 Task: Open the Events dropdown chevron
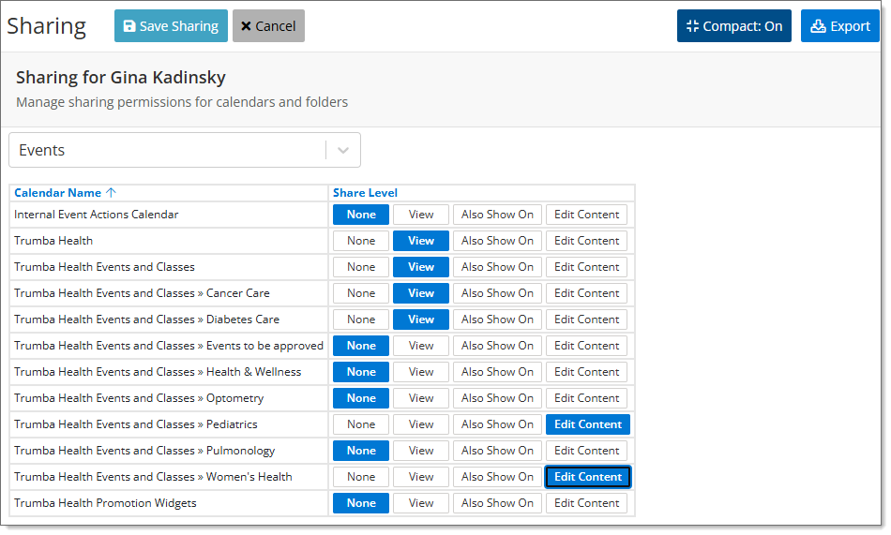click(343, 151)
